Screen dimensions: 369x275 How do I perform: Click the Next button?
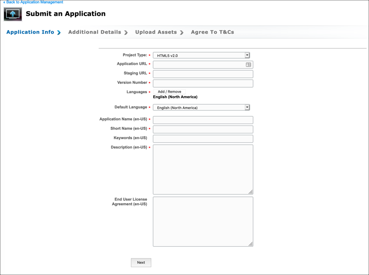click(x=141, y=262)
